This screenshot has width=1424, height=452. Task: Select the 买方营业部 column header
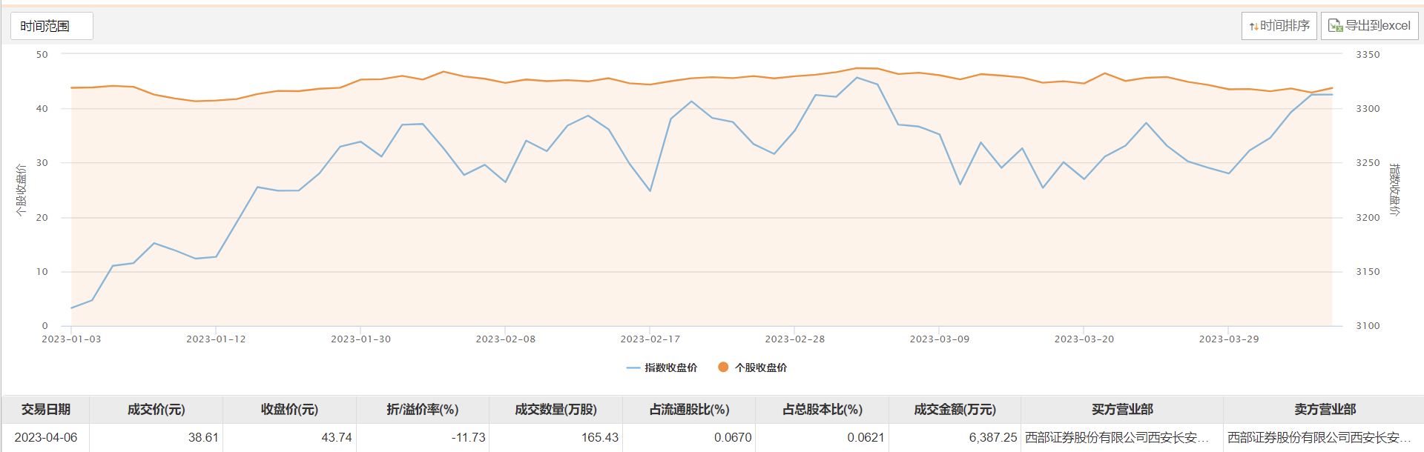click(1122, 410)
